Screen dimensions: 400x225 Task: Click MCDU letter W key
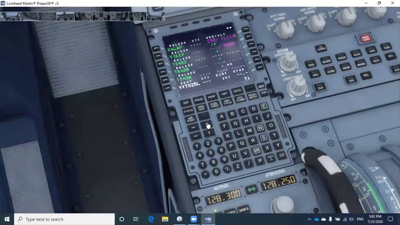[256, 151]
